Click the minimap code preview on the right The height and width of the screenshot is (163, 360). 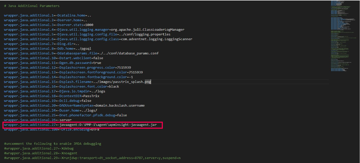pos(344,37)
